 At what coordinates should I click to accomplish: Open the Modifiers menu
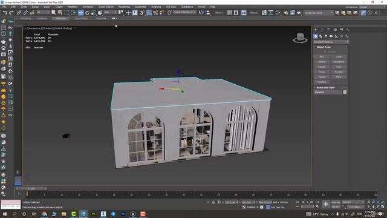pyautogui.click(x=73, y=7)
